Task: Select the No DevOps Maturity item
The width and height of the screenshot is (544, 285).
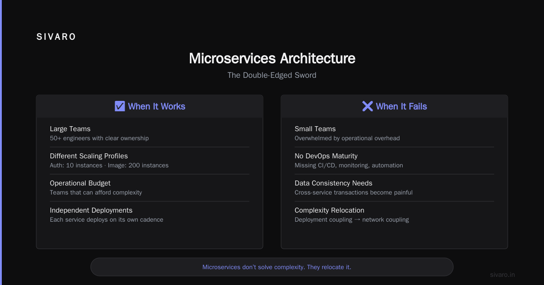Action: 326,156
